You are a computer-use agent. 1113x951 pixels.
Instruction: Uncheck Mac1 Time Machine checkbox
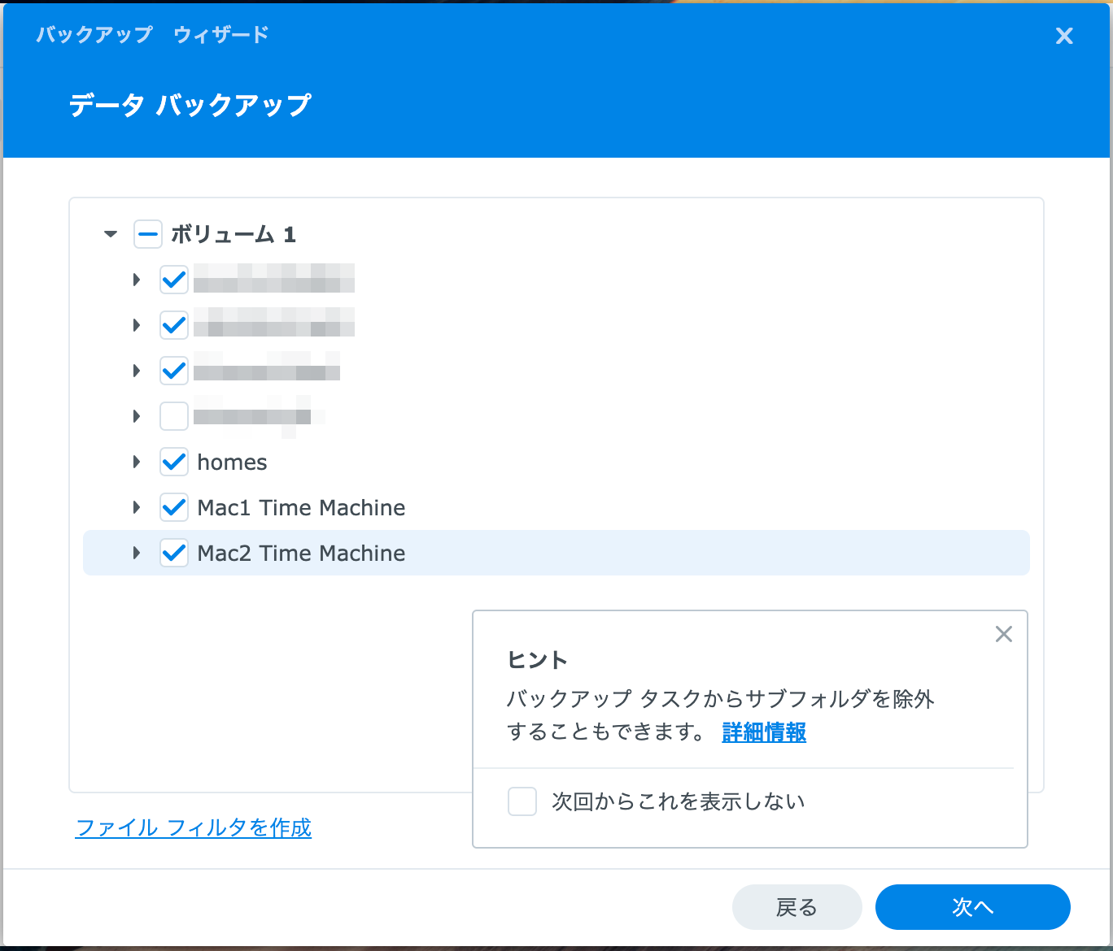[x=174, y=507]
